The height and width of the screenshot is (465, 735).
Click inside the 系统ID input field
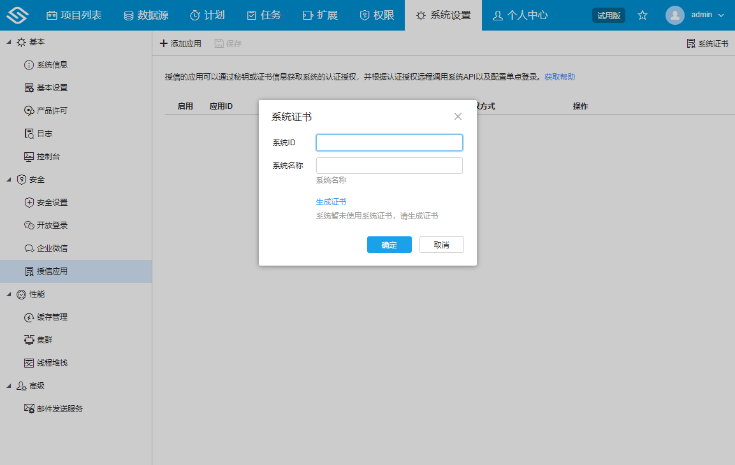point(389,142)
